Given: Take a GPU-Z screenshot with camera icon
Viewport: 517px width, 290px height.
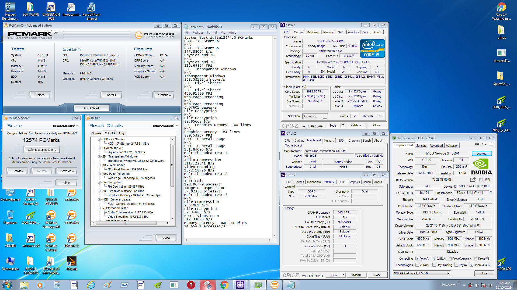Looking at the screenshot, I should coord(477,144).
